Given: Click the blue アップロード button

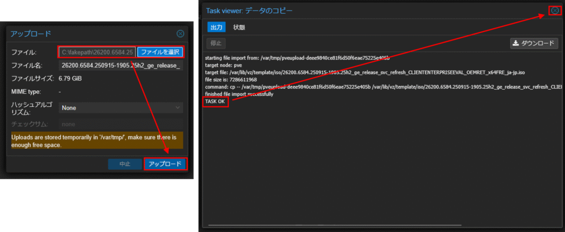Looking at the screenshot, I should pos(166,164).
